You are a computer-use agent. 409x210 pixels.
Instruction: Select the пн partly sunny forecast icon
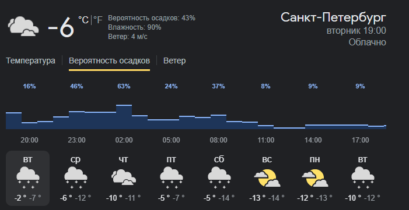[315, 178]
